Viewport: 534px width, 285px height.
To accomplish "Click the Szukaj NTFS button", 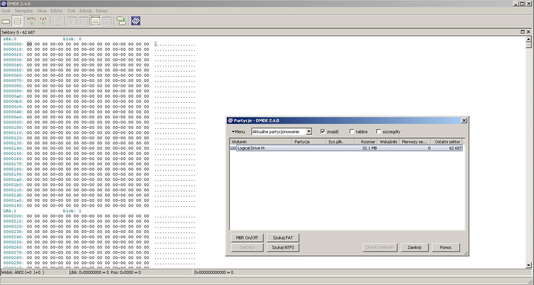I will pyautogui.click(x=283, y=247).
